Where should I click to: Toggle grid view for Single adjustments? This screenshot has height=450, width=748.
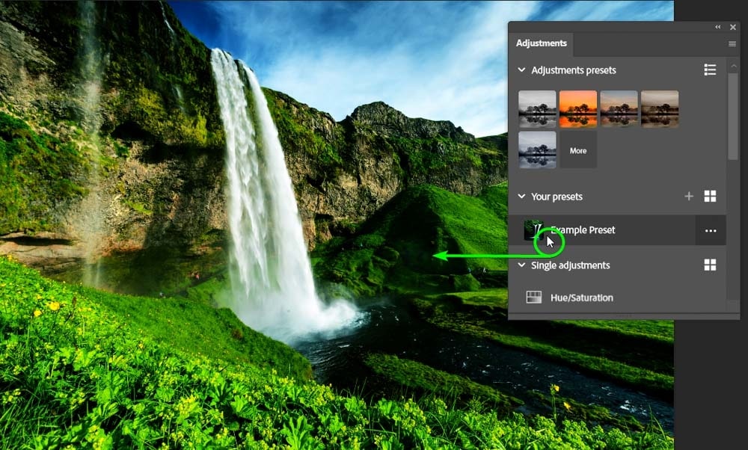(x=710, y=265)
